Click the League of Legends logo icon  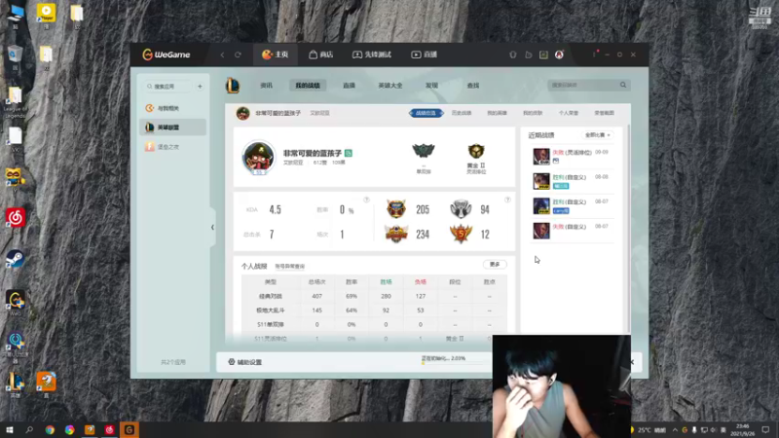[x=233, y=86]
